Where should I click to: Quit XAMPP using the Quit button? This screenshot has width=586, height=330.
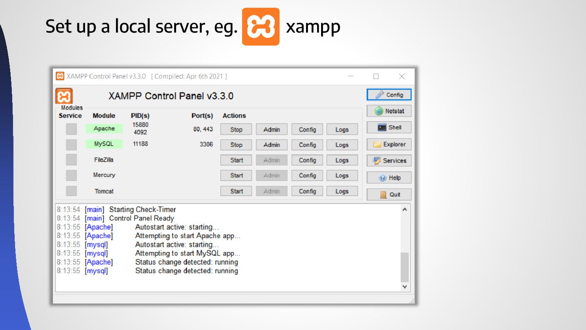(x=389, y=194)
